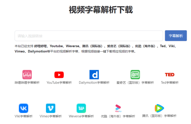Click the Ted字幕解析 text link
This screenshot has width=191, height=124.
point(170,83)
